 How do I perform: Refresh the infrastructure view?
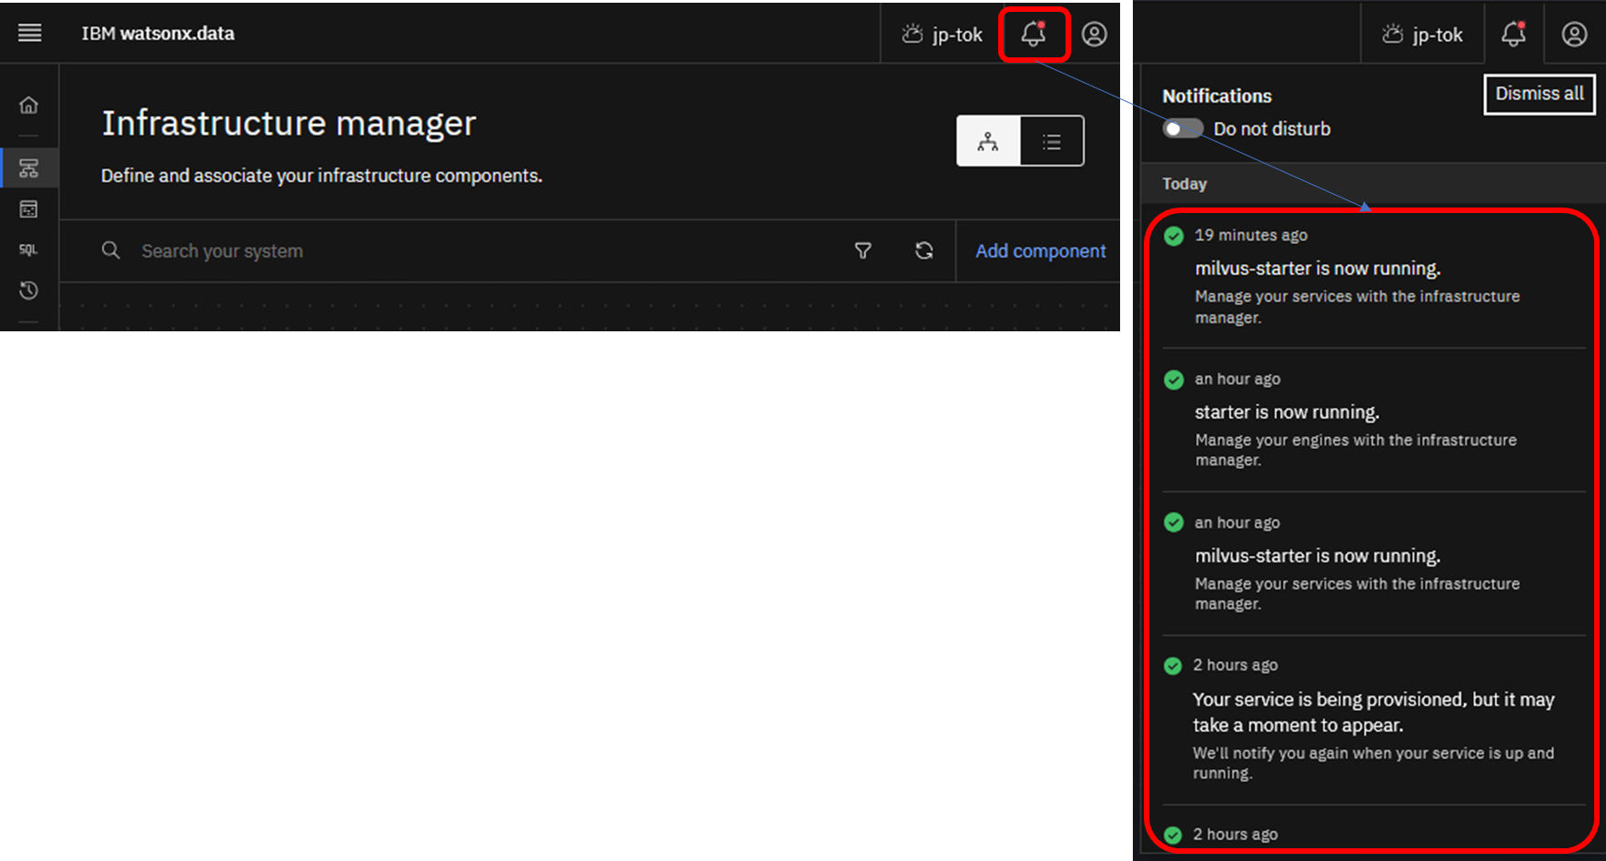pyautogui.click(x=924, y=251)
